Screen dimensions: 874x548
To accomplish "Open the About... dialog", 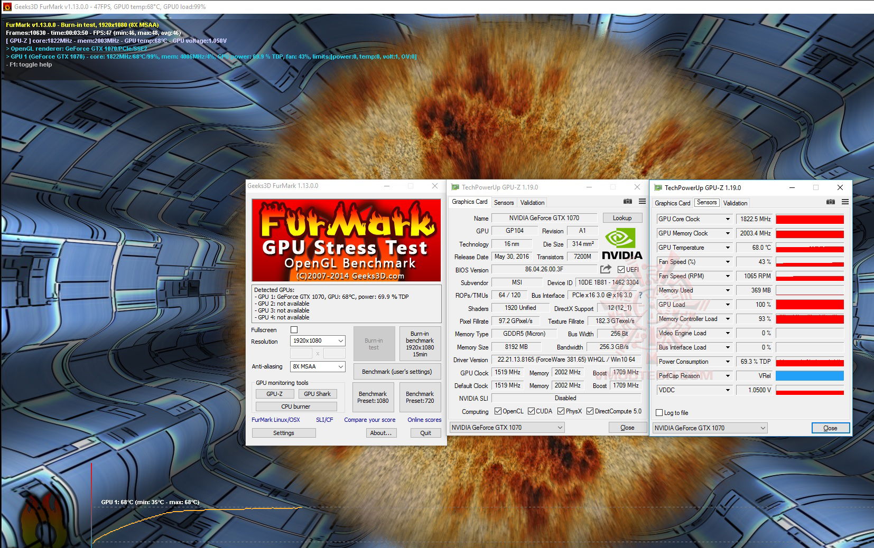I will (381, 433).
